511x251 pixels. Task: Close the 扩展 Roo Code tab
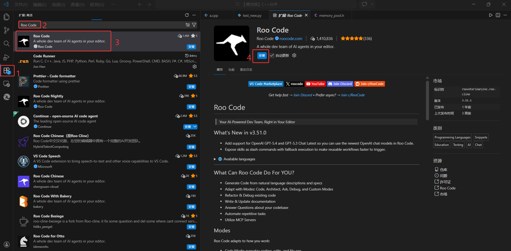[306, 15]
